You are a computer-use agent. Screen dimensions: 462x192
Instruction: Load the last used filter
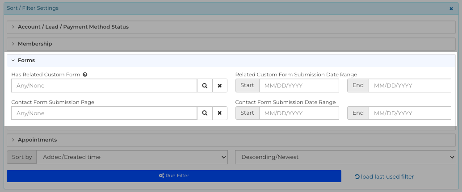pos(384,177)
